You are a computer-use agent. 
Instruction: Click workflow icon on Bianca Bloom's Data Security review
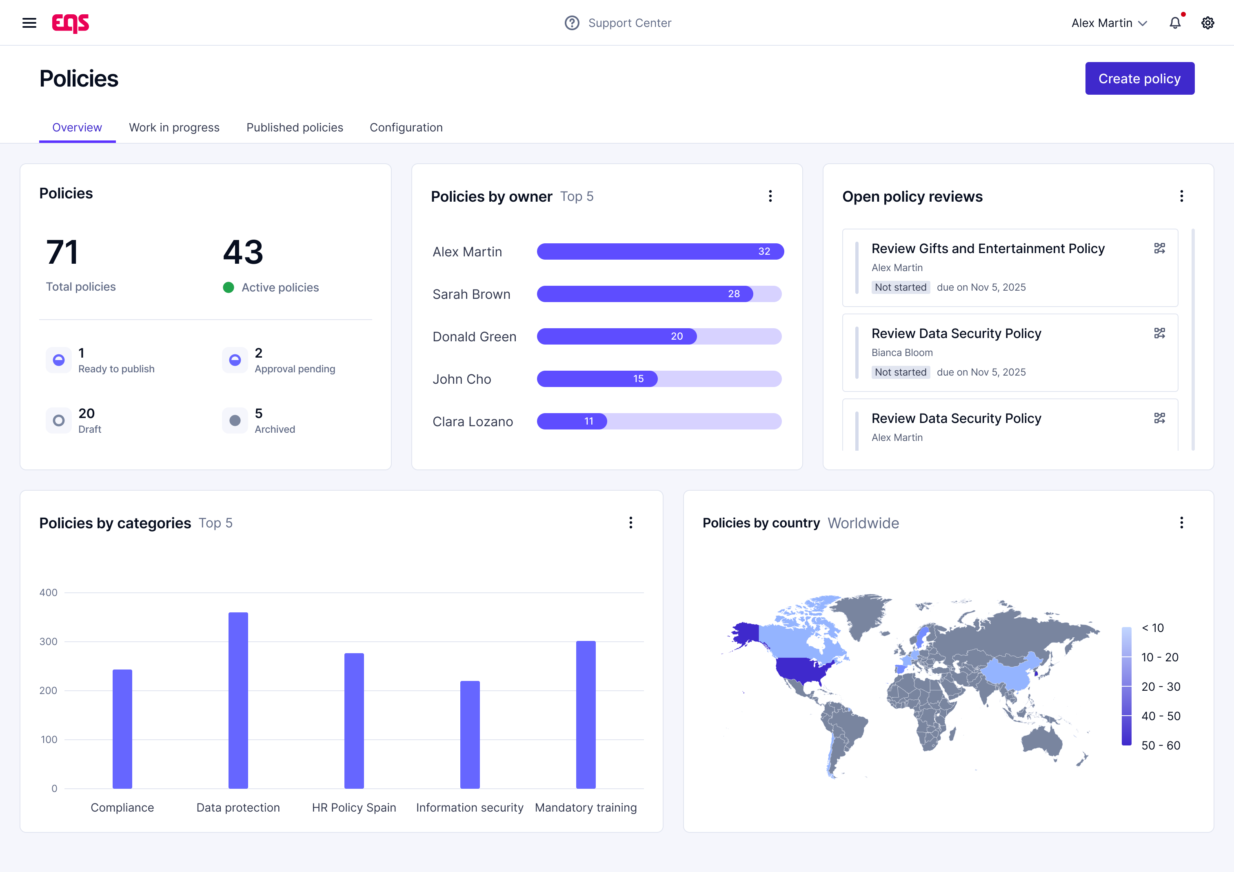[x=1159, y=333]
